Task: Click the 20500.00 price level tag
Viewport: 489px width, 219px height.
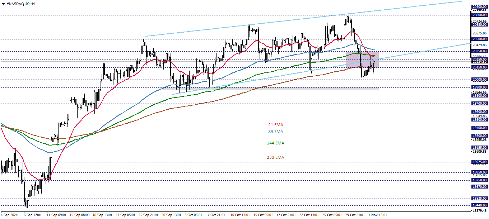Action: pos(480,39)
